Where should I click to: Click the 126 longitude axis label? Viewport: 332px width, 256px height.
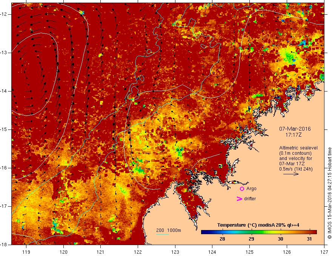(x=287, y=252)
